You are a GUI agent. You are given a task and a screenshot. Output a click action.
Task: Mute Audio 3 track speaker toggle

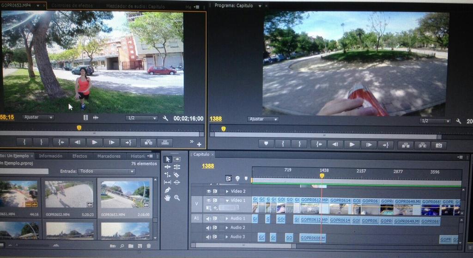pyautogui.click(x=208, y=237)
